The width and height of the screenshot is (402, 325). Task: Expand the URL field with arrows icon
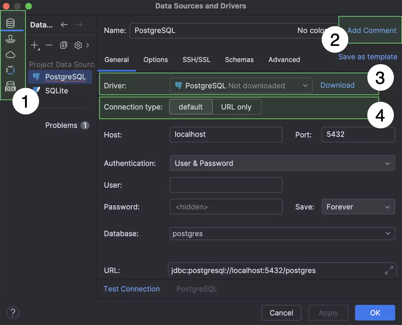pos(389,270)
